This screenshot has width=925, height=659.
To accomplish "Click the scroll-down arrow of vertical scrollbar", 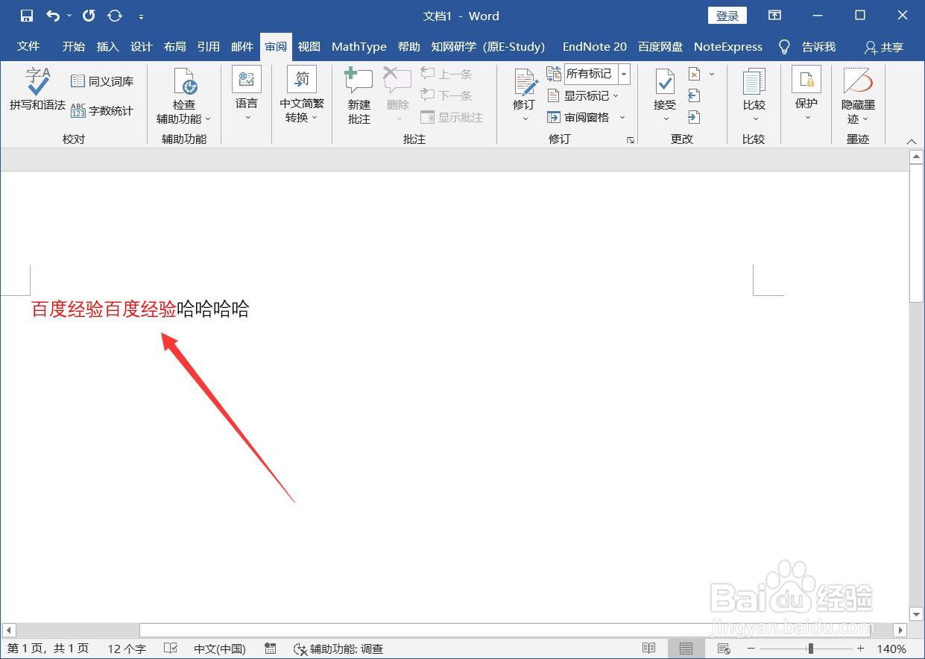I will pyautogui.click(x=916, y=615).
